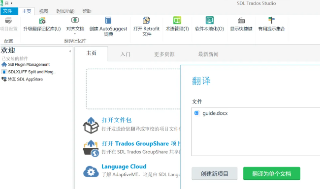Image resolution: width=322 pixels, height=189 pixels.
Task: Select the 主页 welcome tab
Action: [x=91, y=54]
